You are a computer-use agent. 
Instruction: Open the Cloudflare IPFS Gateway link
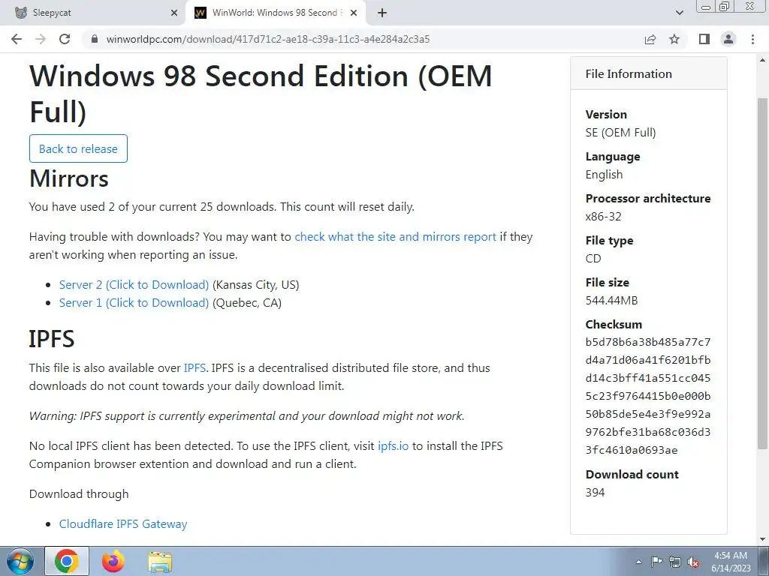click(123, 524)
